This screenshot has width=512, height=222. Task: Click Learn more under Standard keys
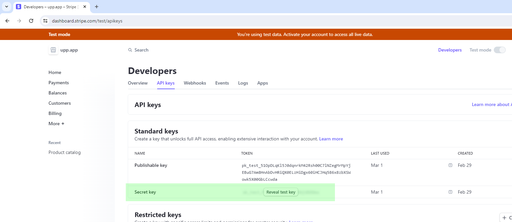(331, 139)
